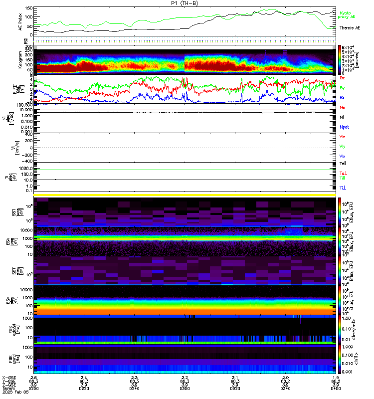374x399 pixels.
Task: Click the X-GSE value 1.9
Action: click(x=336, y=378)
